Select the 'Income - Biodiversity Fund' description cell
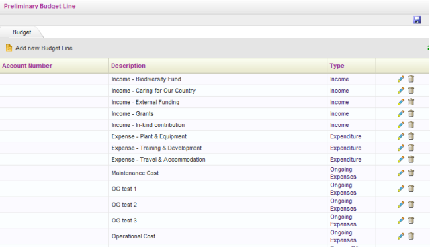The width and height of the screenshot is (430, 247). click(218, 79)
